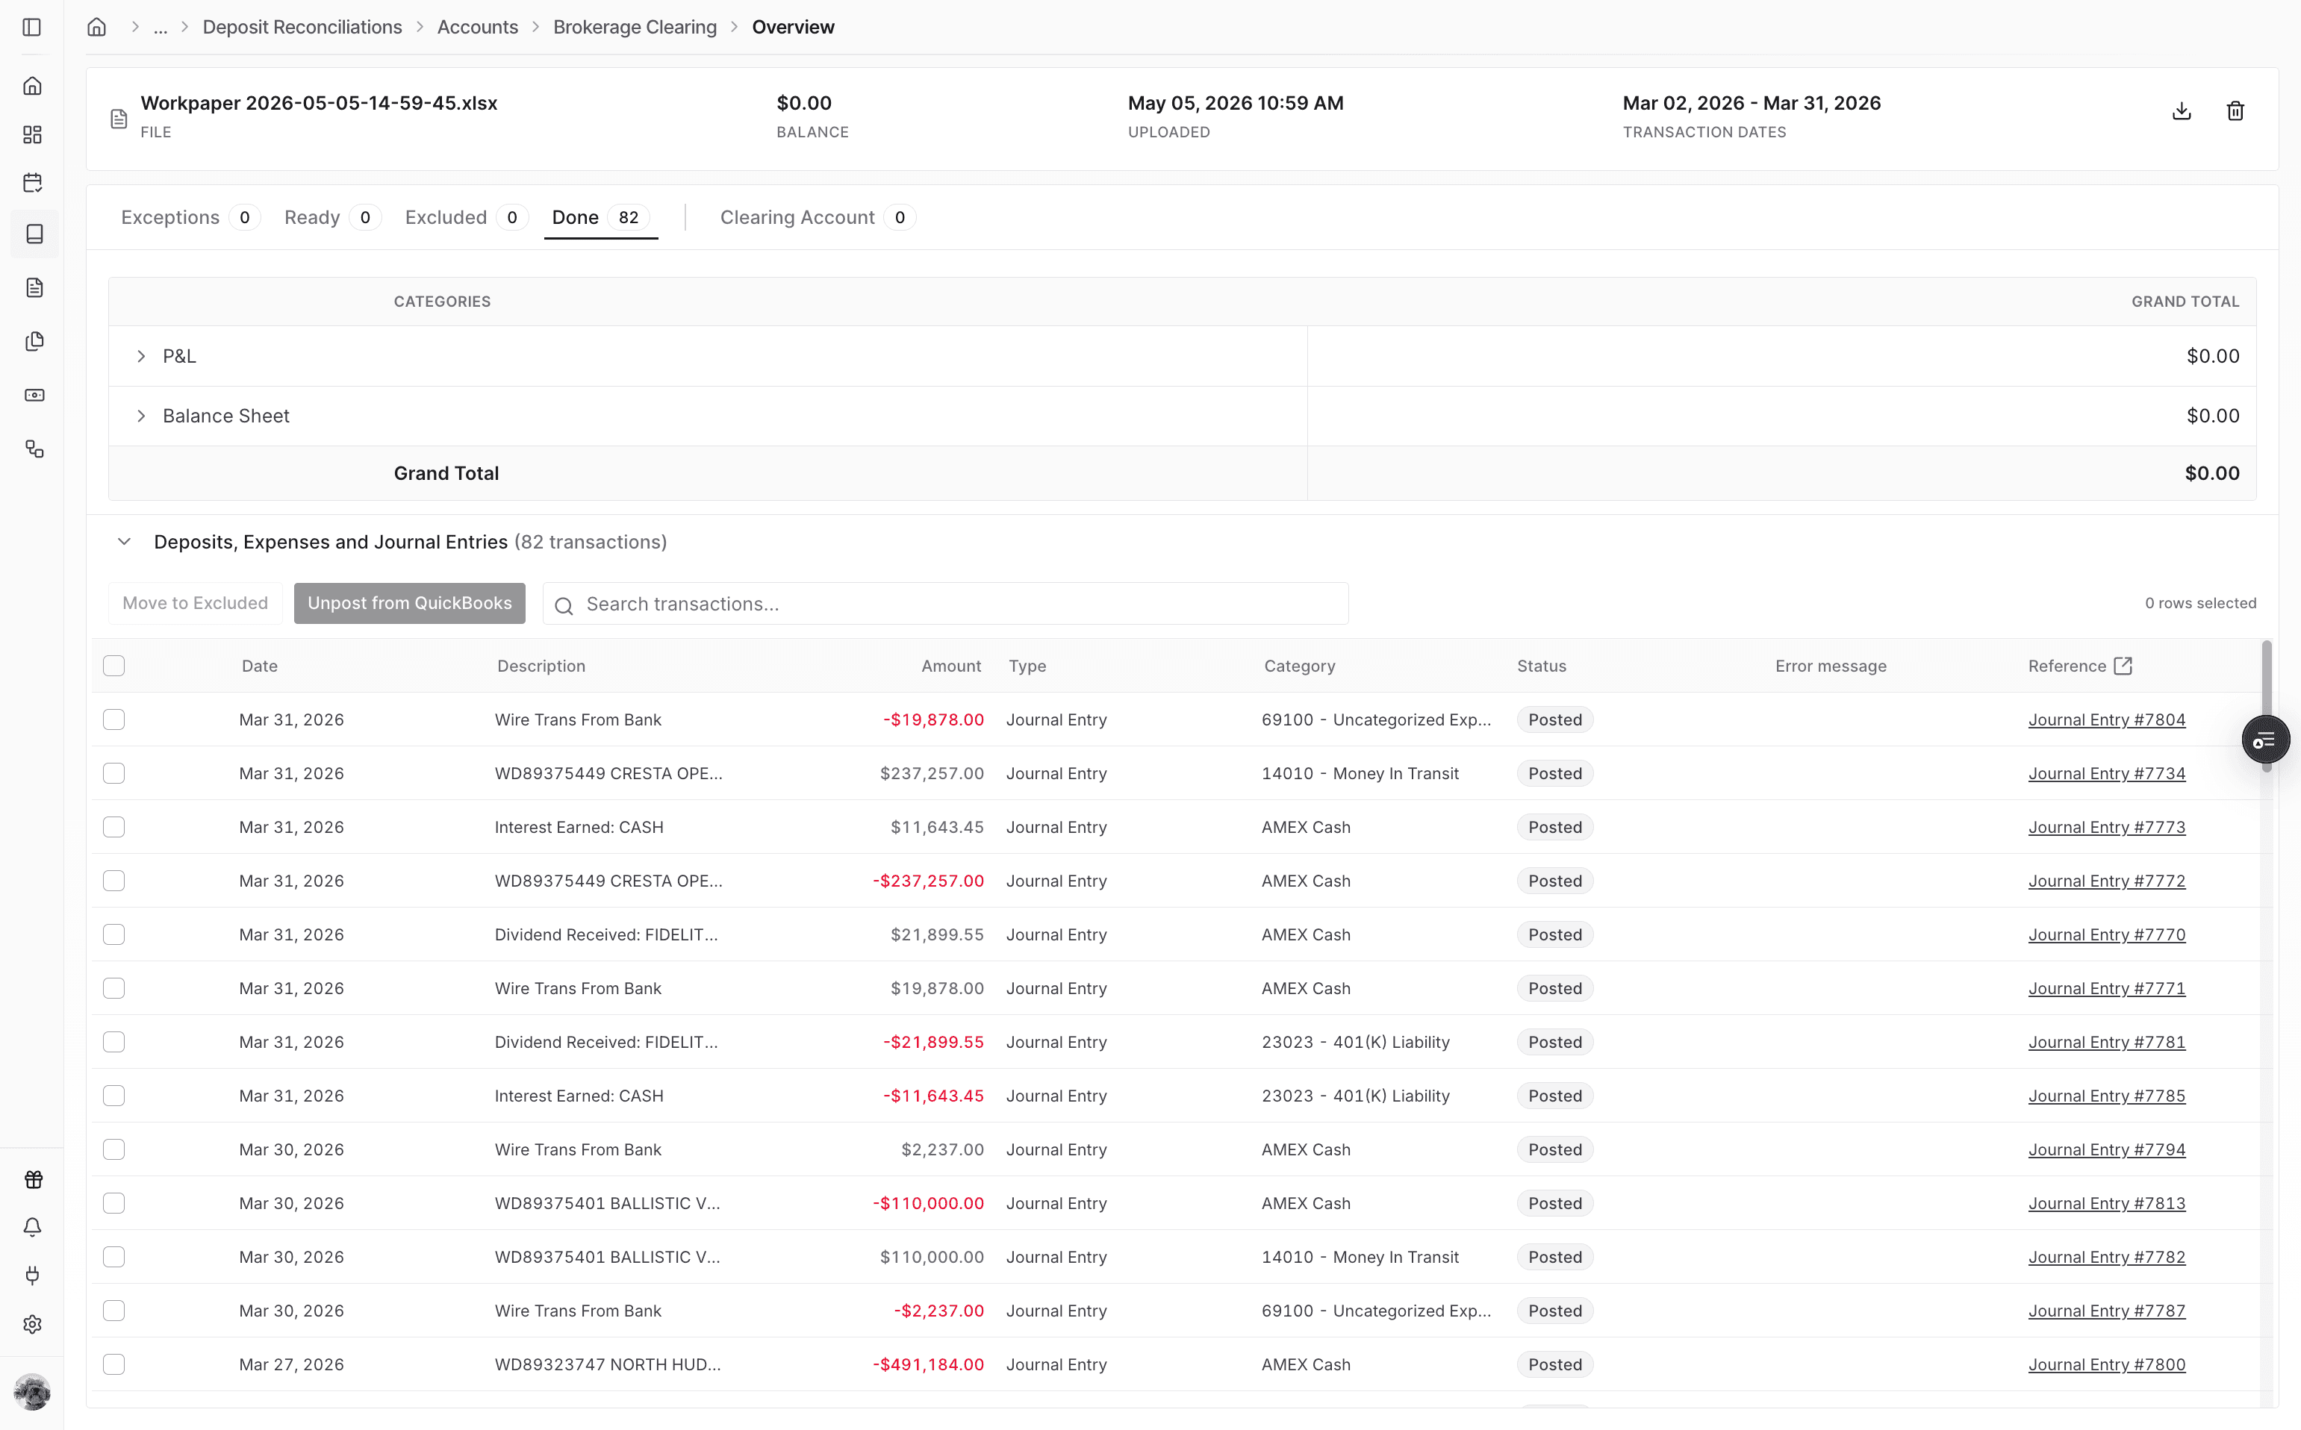Open the ledger book icon in sidebar

[x=34, y=234]
